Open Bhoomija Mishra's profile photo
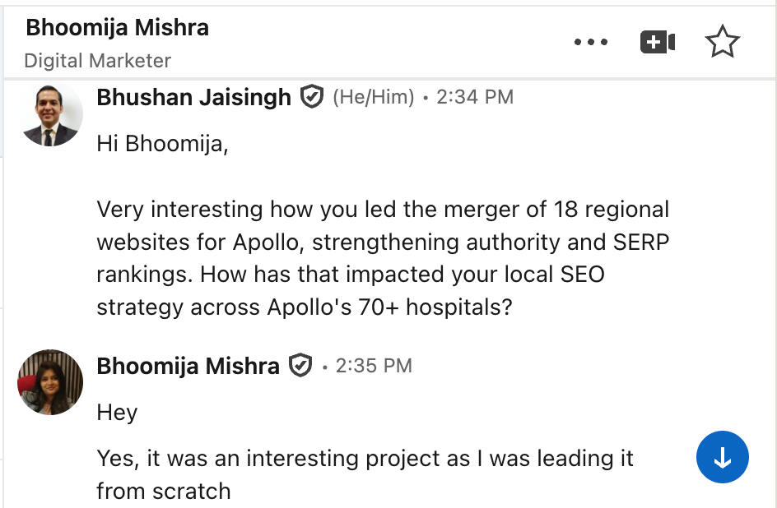This screenshot has height=508, width=777. click(x=50, y=382)
